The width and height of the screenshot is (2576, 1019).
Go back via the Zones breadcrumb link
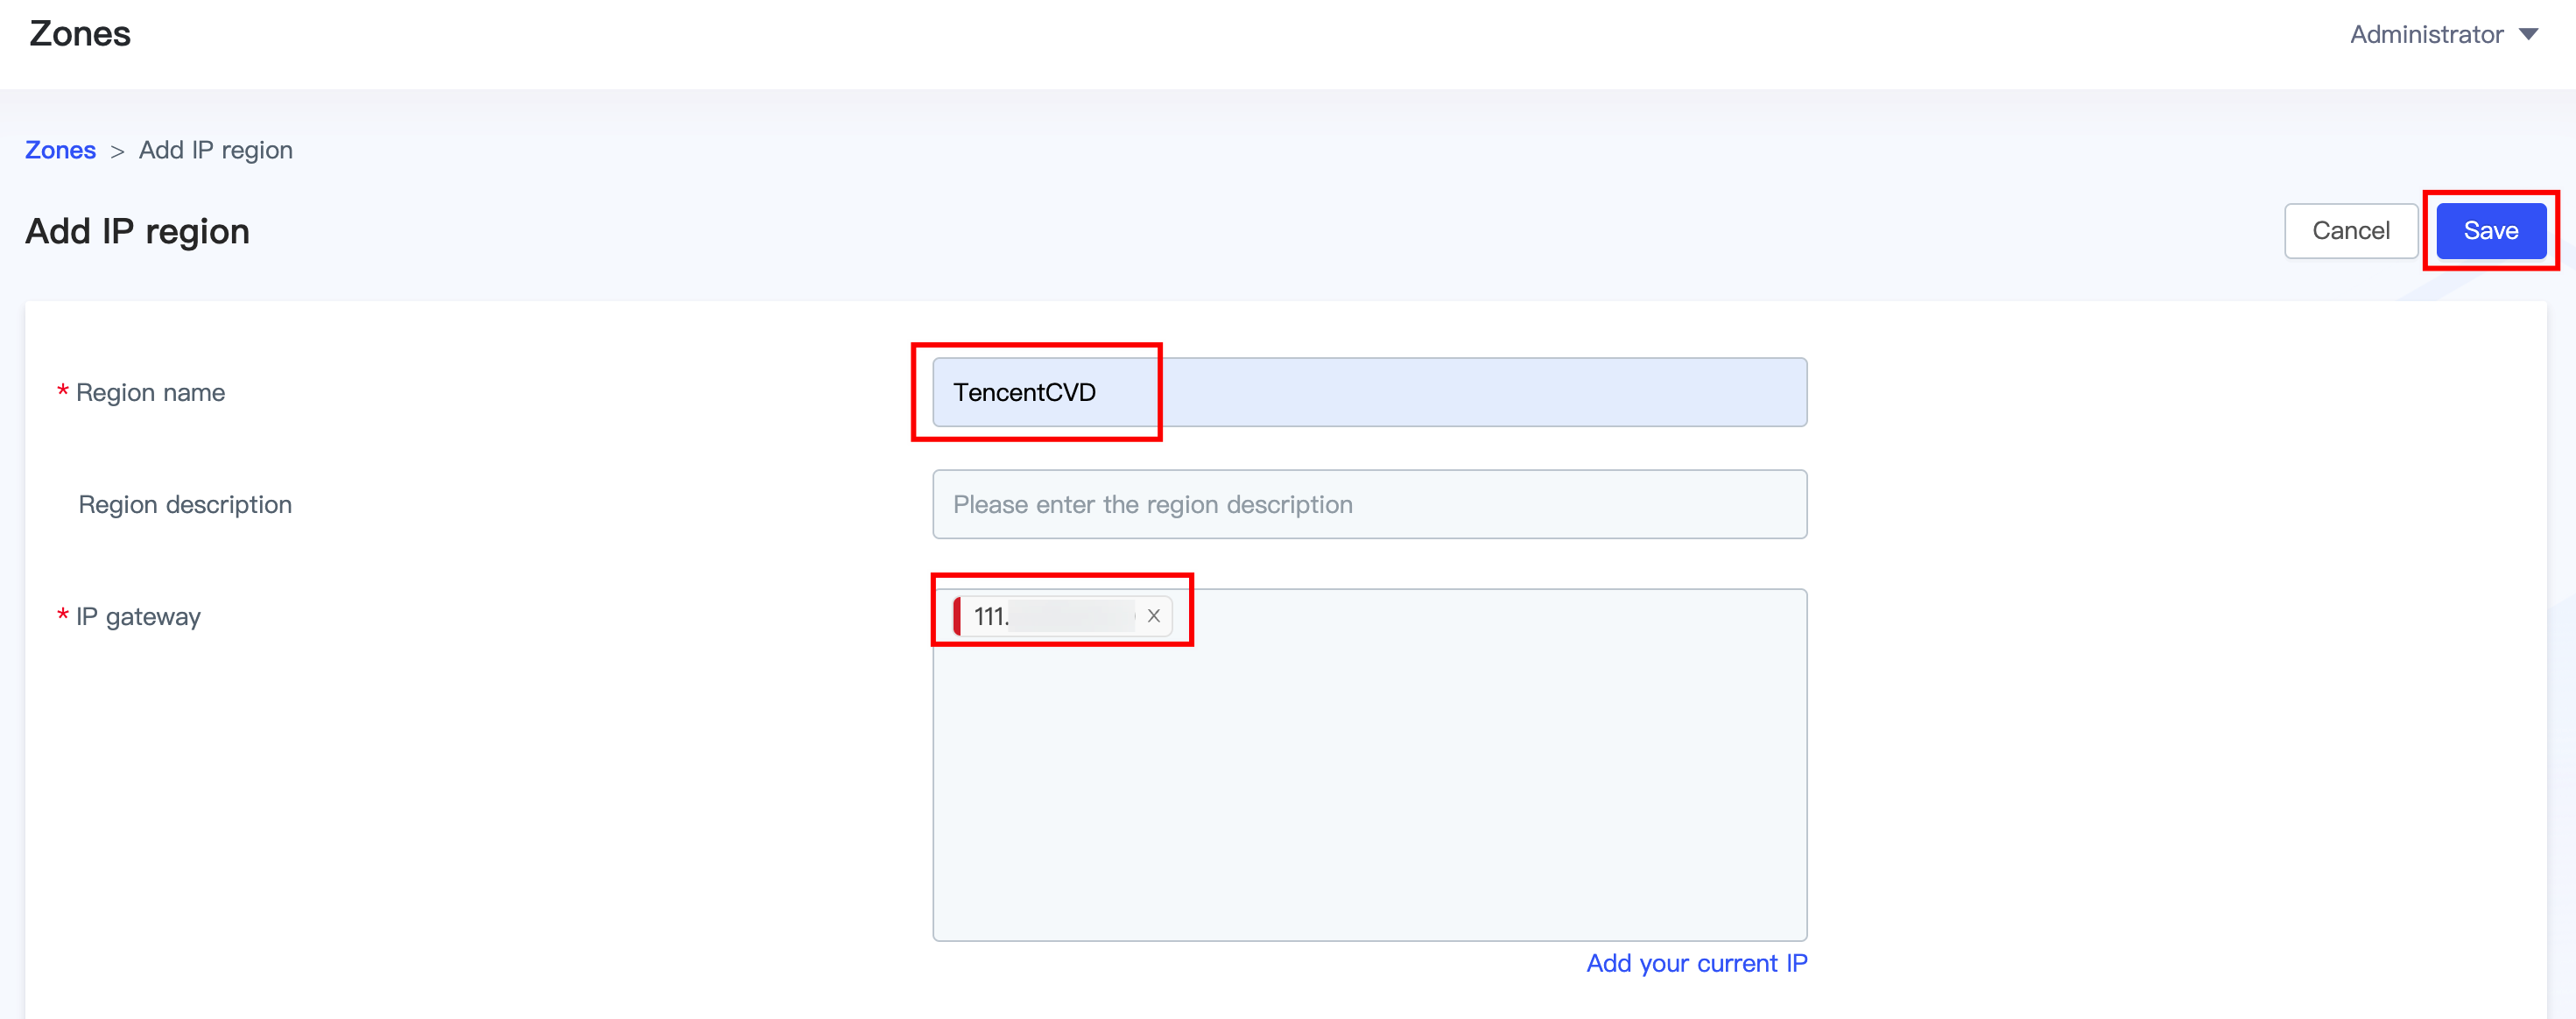[60, 150]
